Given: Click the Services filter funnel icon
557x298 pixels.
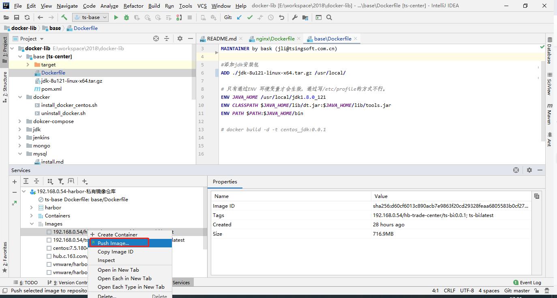Looking at the screenshot, I should tap(60, 181).
